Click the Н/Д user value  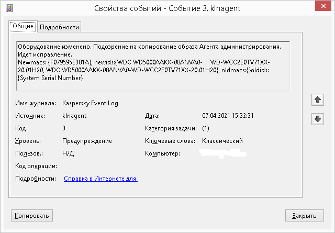67,153
